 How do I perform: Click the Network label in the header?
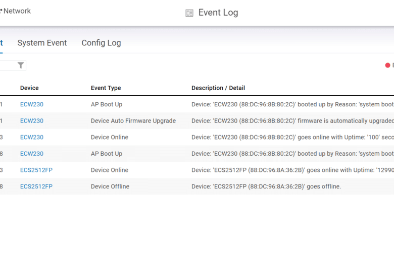coord(17,11)
